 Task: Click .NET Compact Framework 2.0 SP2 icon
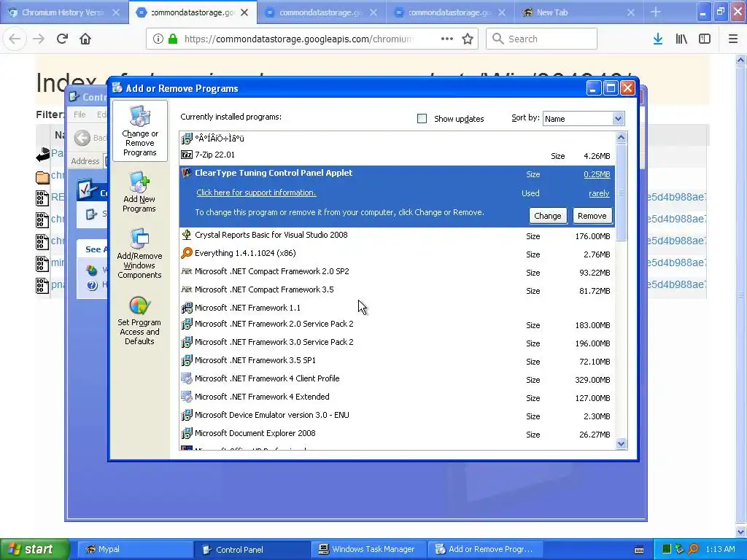[187, 271]
